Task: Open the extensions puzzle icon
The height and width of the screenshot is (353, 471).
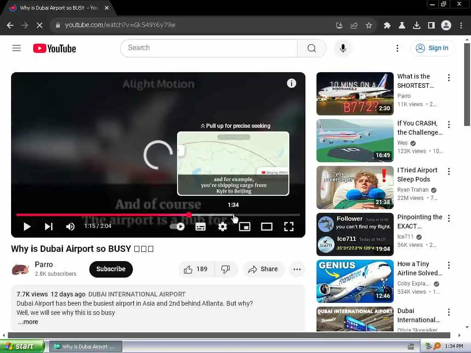Action: (x=387, y=26)
